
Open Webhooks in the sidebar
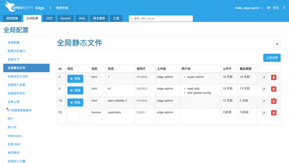(14, 136)
